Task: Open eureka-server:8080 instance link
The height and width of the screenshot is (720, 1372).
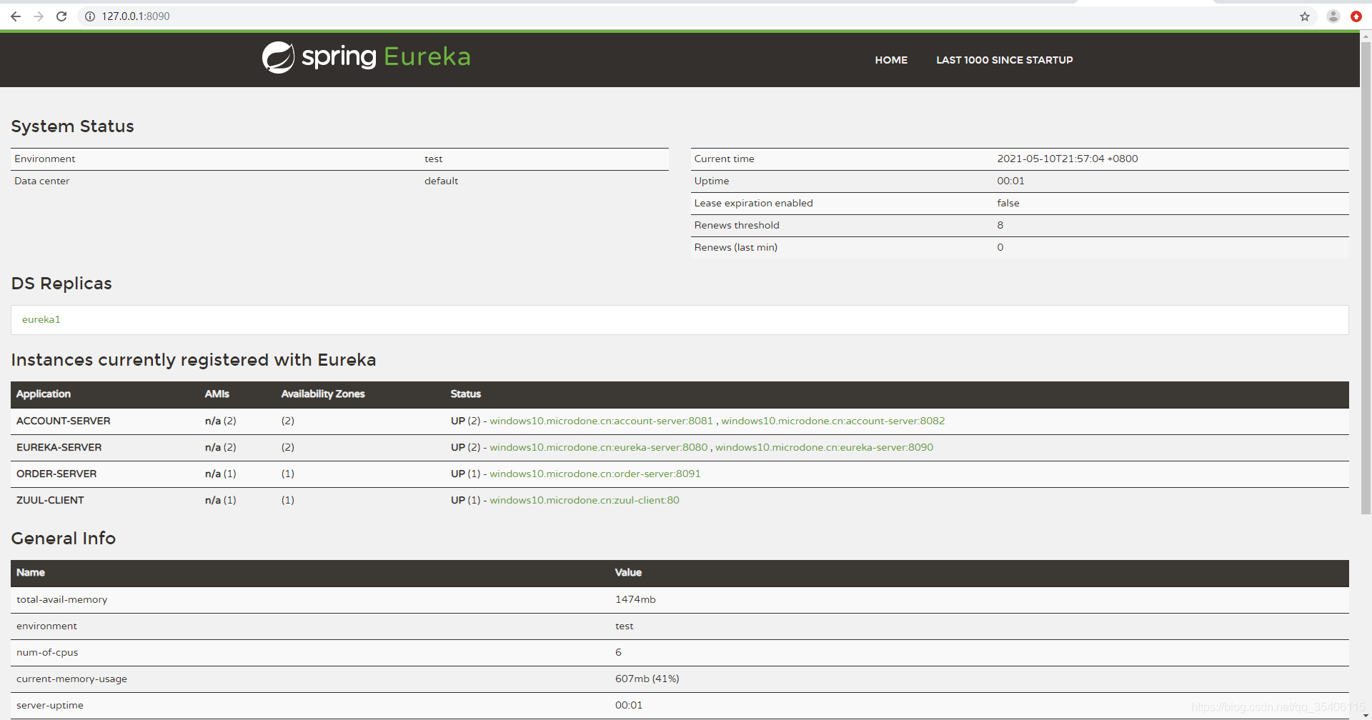Action: [598, 447]
